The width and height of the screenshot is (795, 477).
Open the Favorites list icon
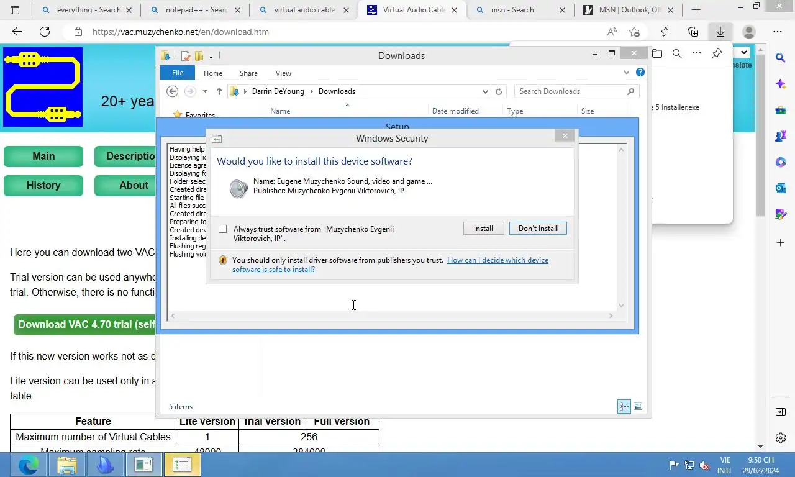666,32
